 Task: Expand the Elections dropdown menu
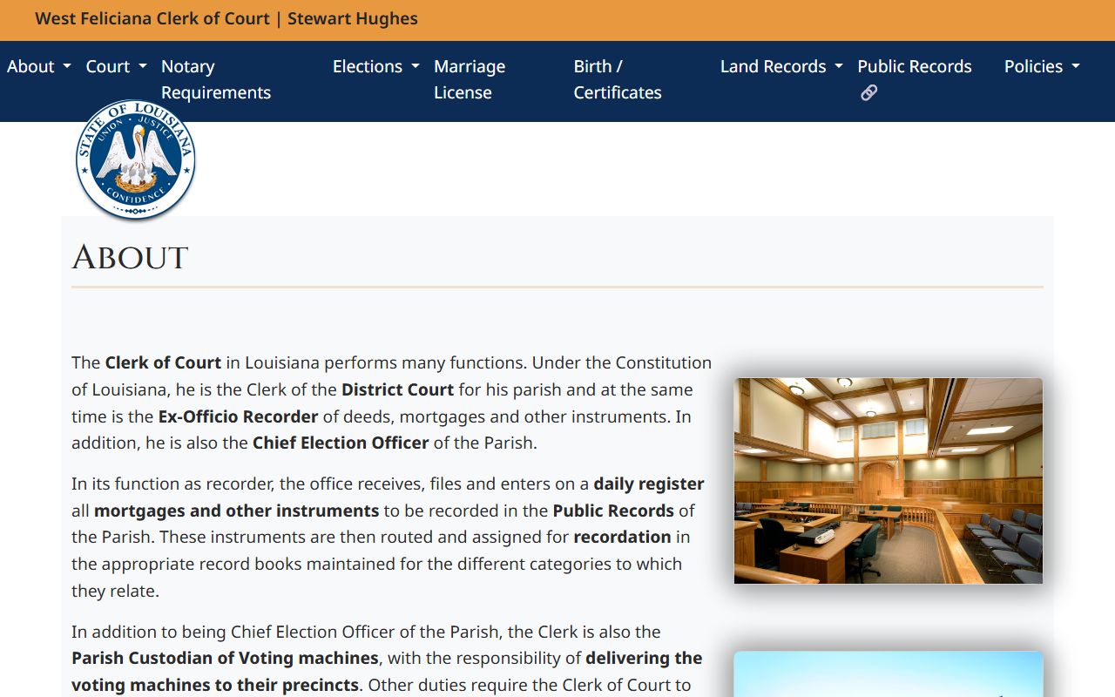[375, 66]
